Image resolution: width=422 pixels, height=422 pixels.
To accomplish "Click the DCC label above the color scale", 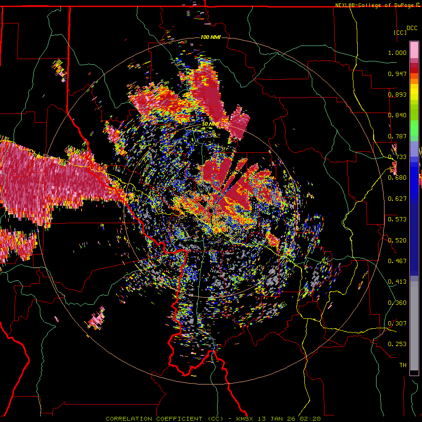I will tap(412, 28).
